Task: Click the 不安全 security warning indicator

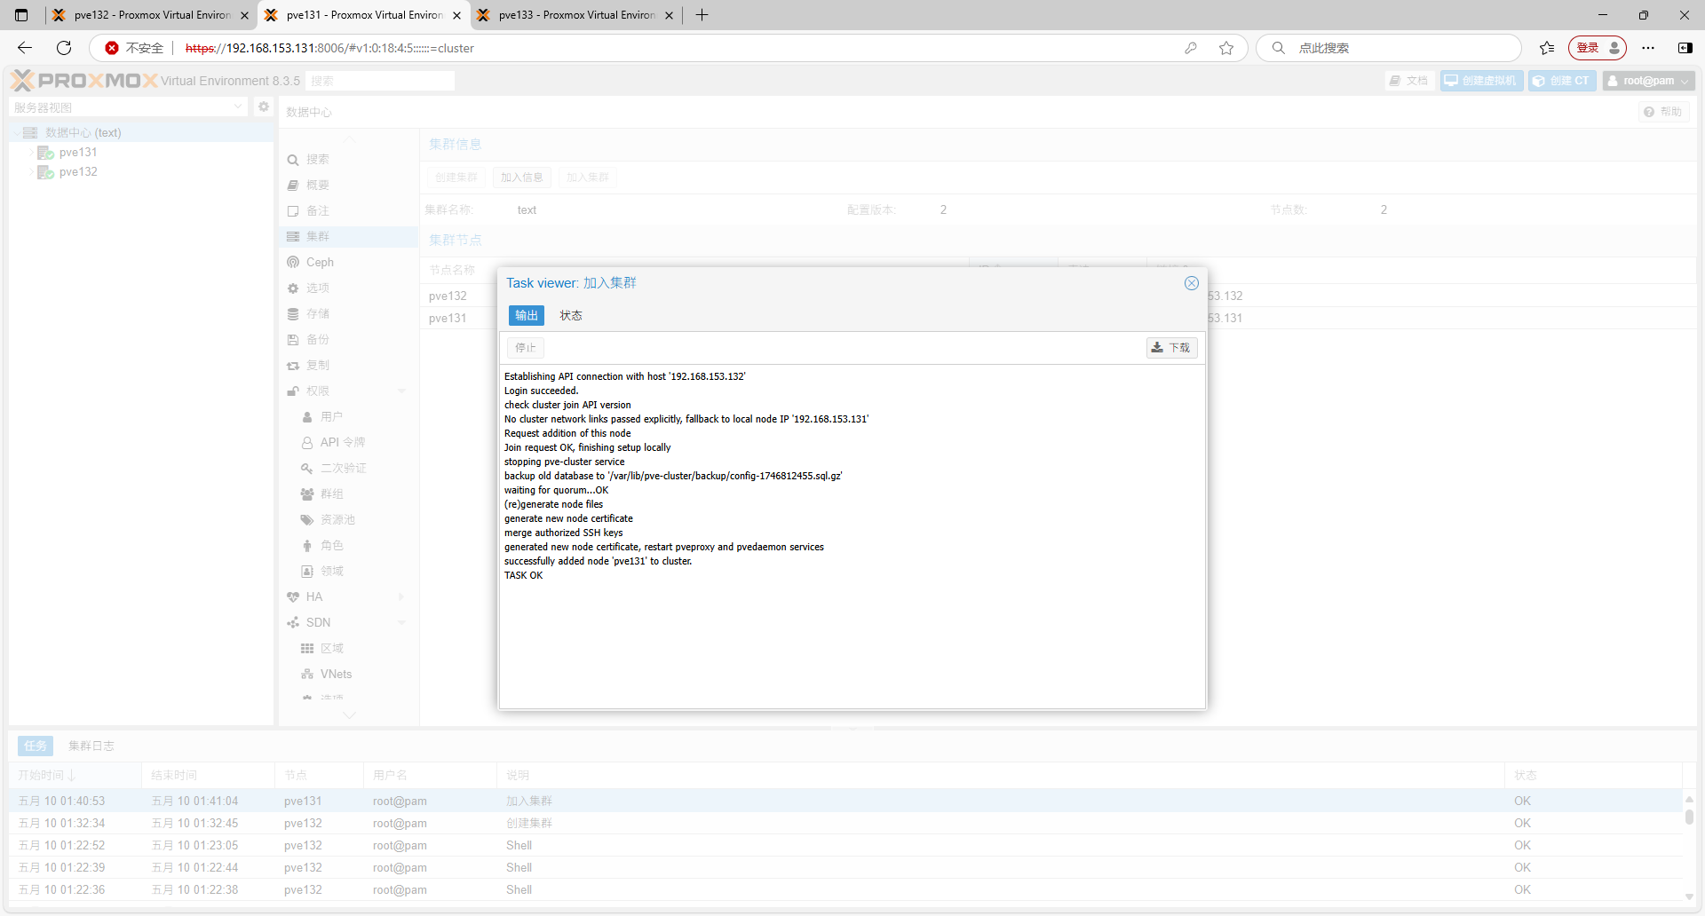Action: (134, 49)
